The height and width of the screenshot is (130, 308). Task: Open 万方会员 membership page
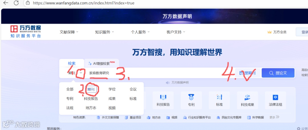point(280,32)
